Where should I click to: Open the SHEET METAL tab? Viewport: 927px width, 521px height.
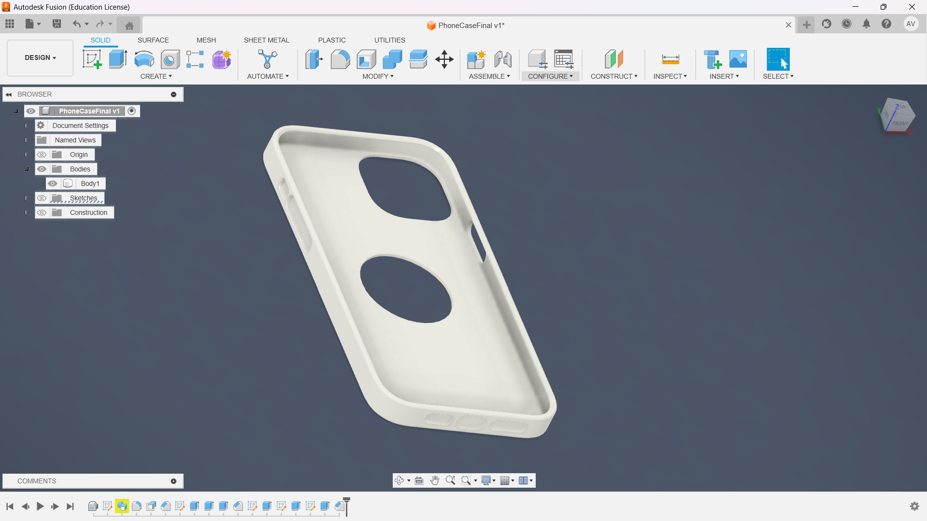coord(267,40)
